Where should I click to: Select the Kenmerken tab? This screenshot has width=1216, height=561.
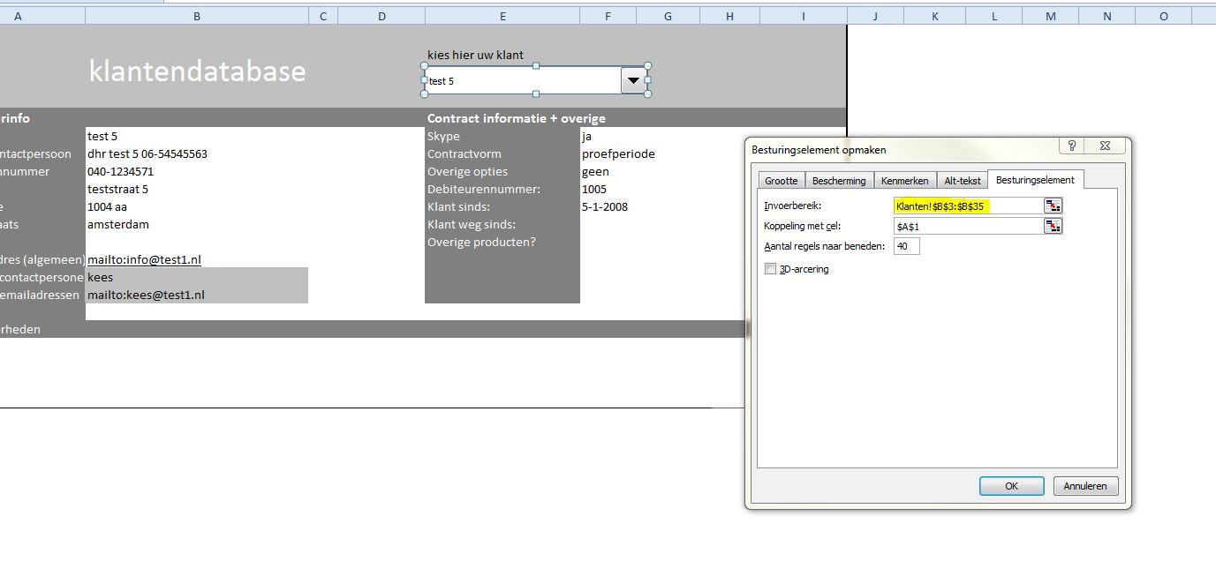pyautogui.click(x=904, y=181)
